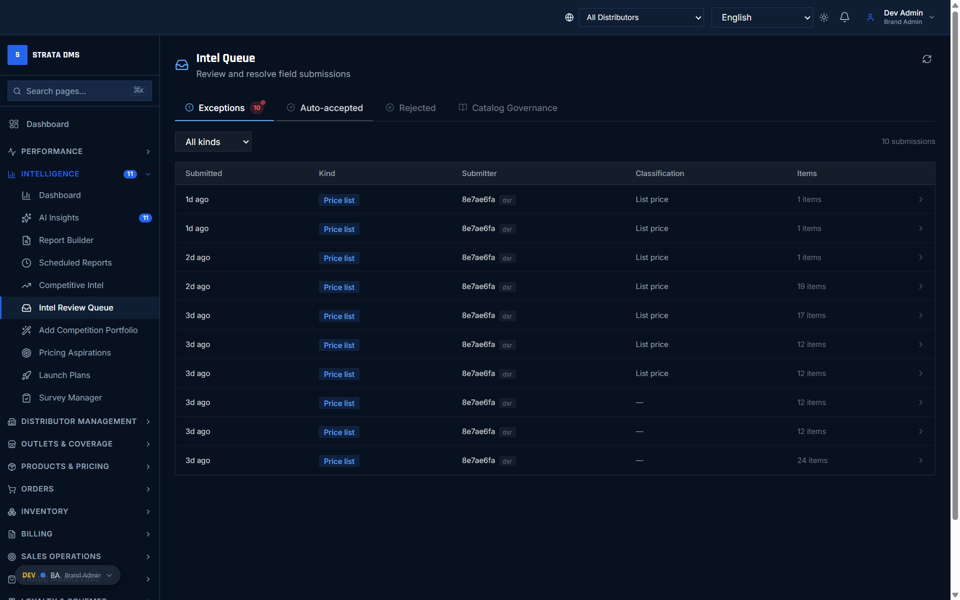Image resolution: width=960 pixels, height=600 pixels.
Task: Expand the All kinds filter dropdown
Action: click(212, 141)
